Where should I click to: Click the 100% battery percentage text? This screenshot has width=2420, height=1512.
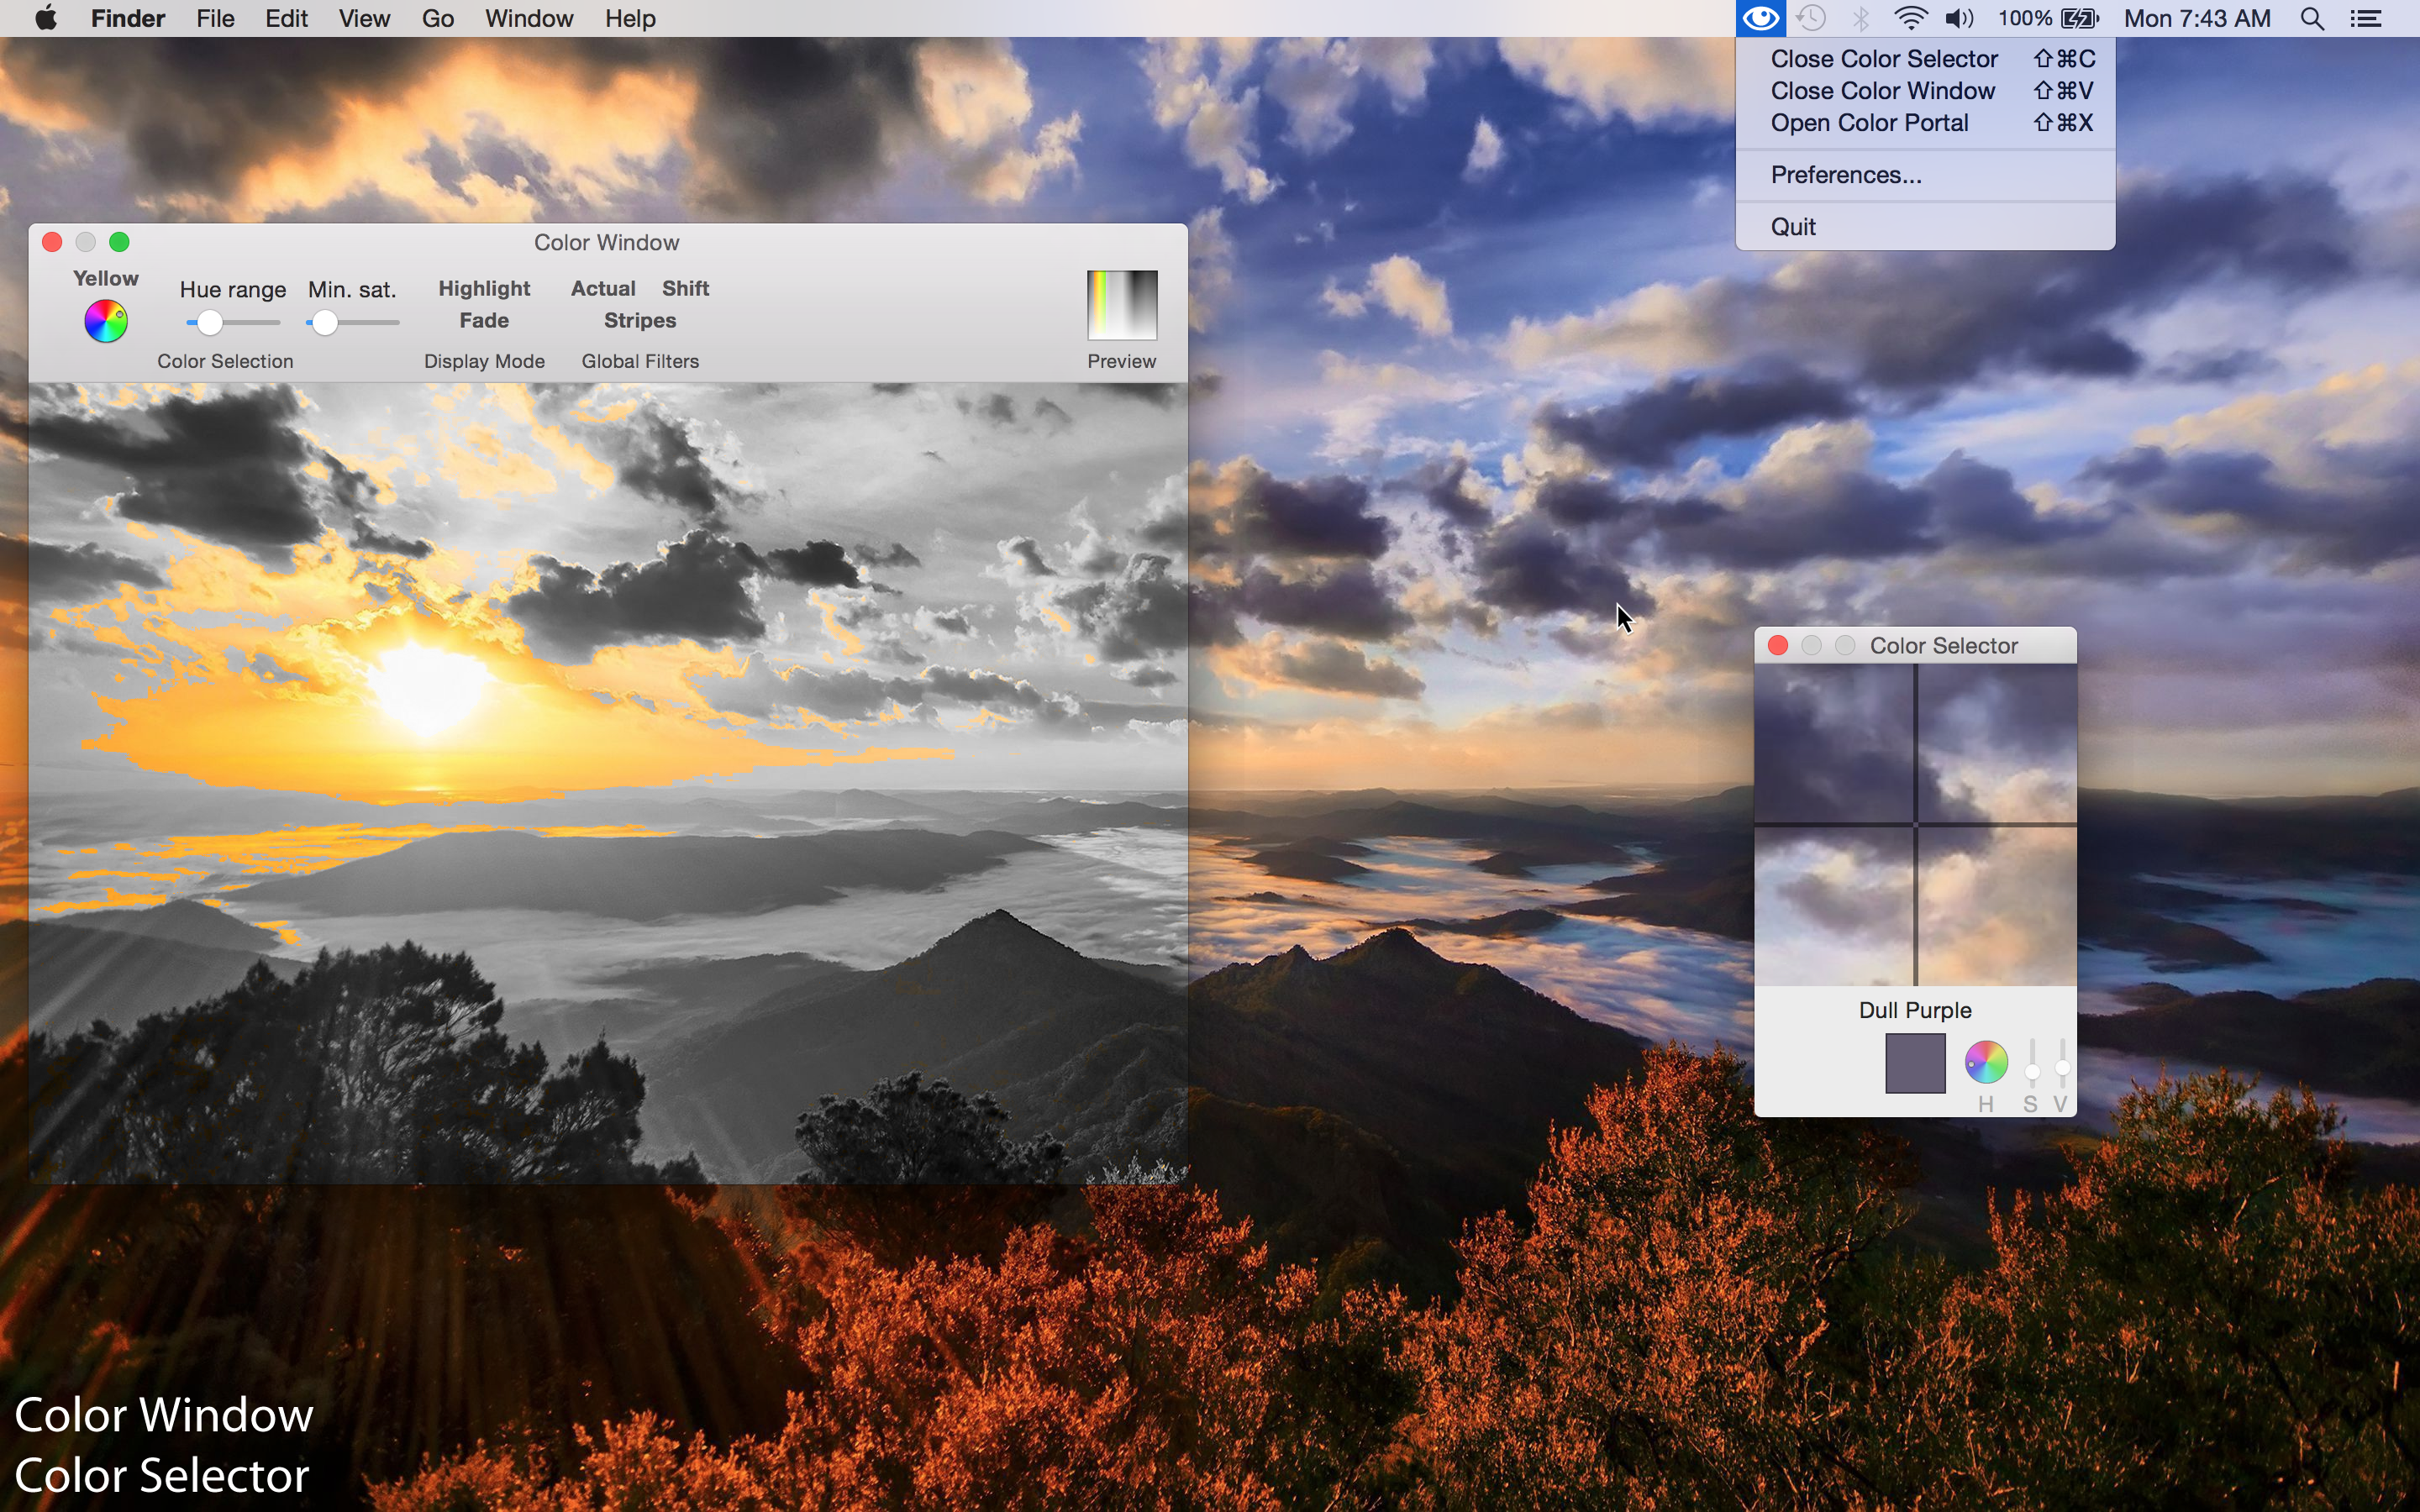click(2025, 18)
